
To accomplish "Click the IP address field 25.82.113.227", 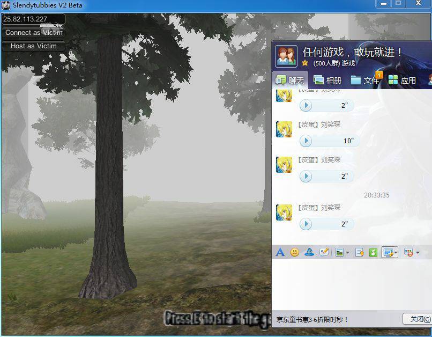I will click(33, 19).
